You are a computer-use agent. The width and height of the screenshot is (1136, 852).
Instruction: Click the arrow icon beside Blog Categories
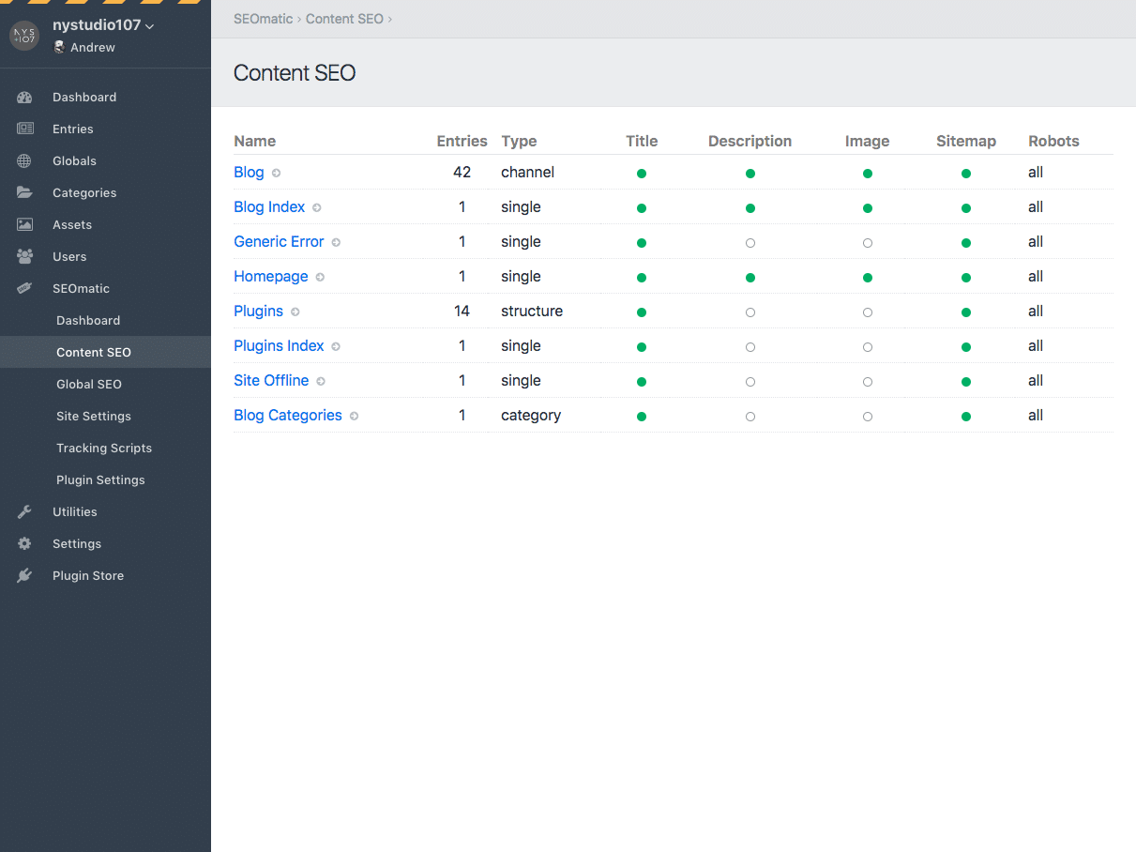click(354, 417)
